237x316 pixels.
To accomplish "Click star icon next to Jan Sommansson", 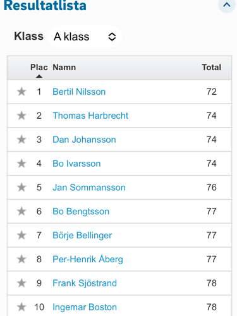I will (21, 187).
